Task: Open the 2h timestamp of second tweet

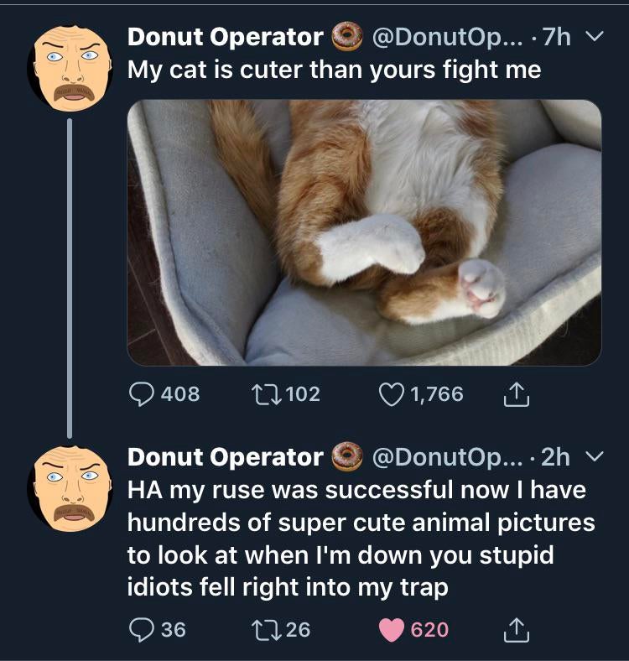Action: tap(557, 457)
